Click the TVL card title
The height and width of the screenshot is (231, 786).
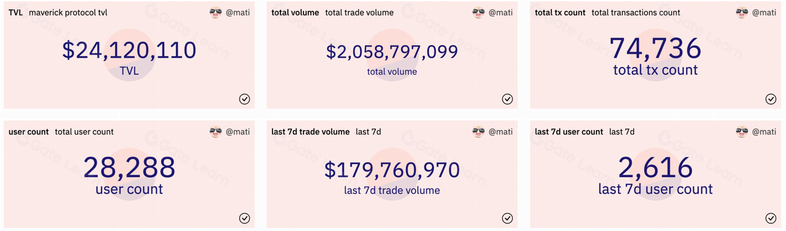point(15,12)
